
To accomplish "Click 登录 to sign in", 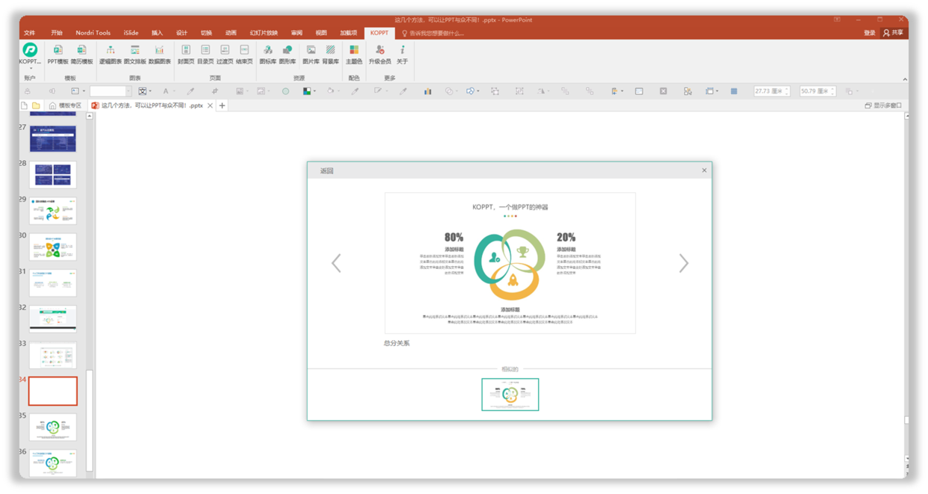I will click(869, 33).
